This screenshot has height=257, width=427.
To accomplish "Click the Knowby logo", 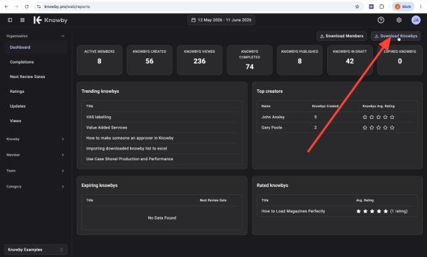I will click(x=51, y=20).
